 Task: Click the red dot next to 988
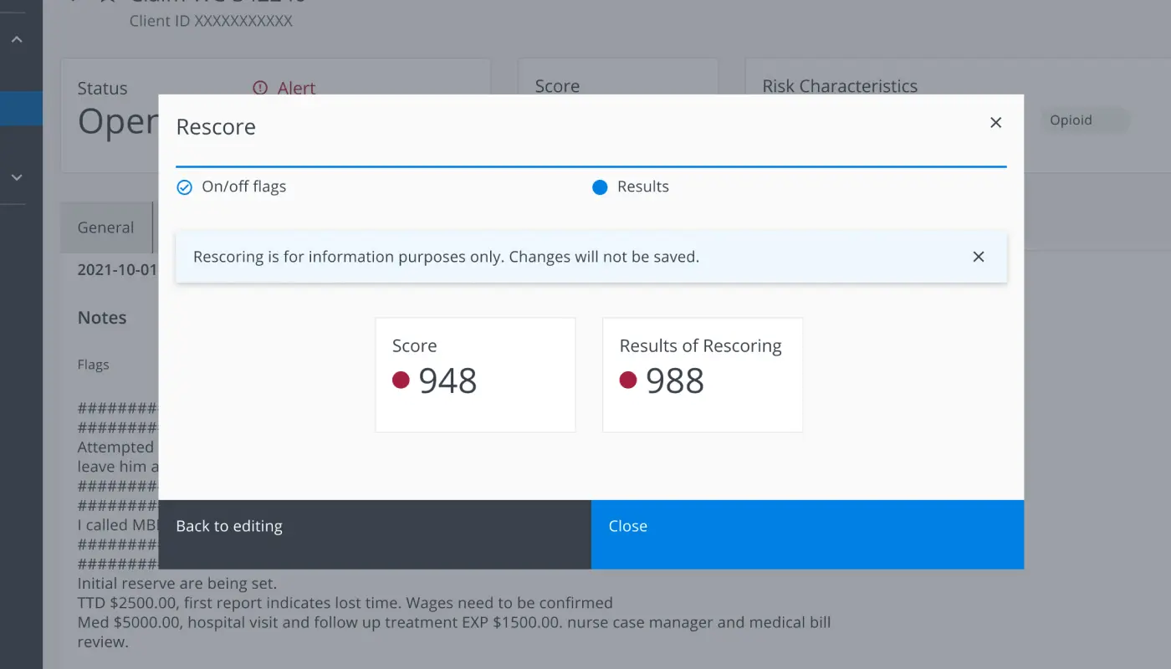point(628,380)
